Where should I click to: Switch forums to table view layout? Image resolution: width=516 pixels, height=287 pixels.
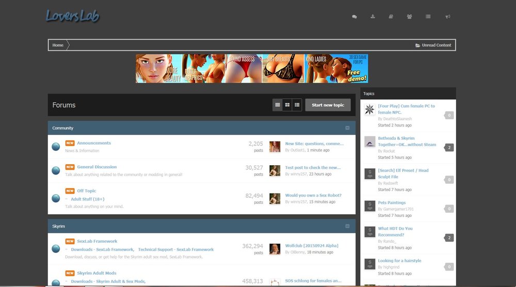tap(278, 105)
